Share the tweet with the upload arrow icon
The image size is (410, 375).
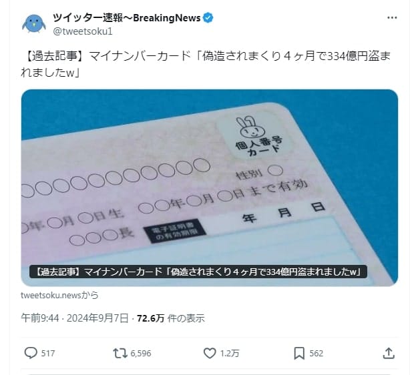click(389, 353)
